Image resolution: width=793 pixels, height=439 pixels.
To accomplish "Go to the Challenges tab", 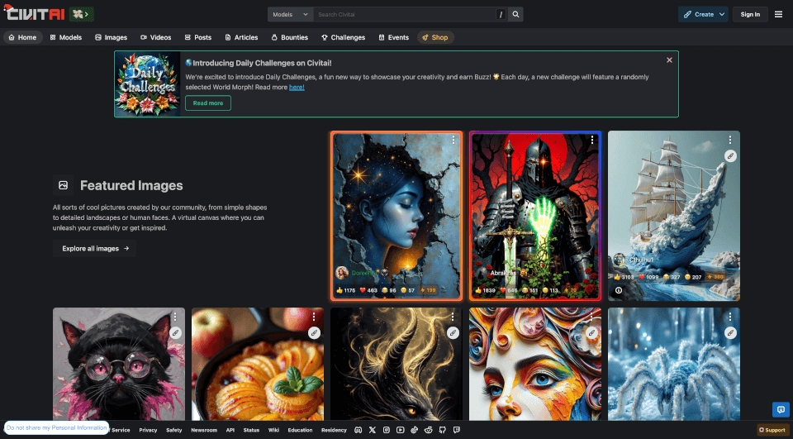I will click(343, 37).
